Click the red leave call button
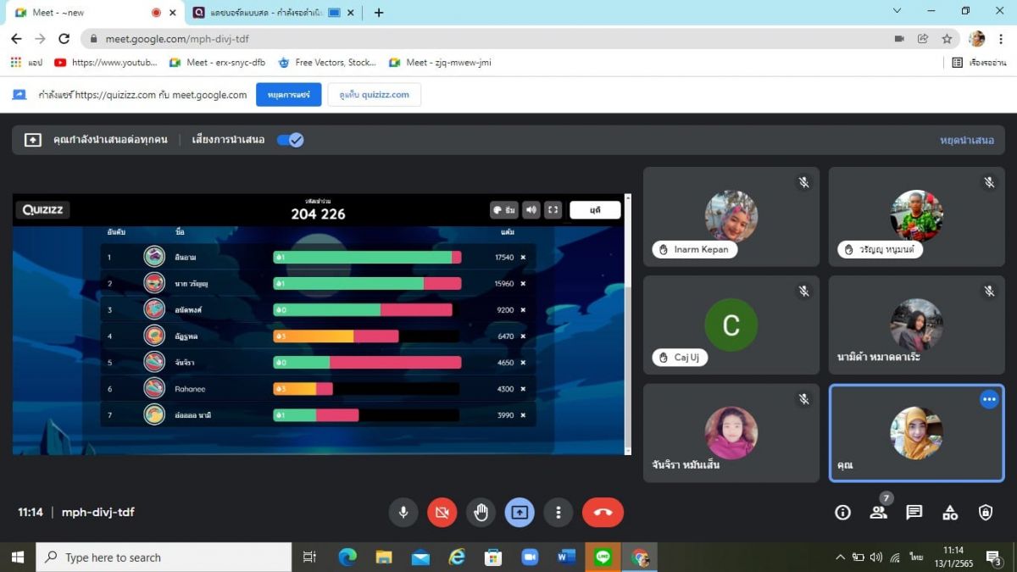The height and width of the screenshot is (572, 1017). [x=603, y=513]
